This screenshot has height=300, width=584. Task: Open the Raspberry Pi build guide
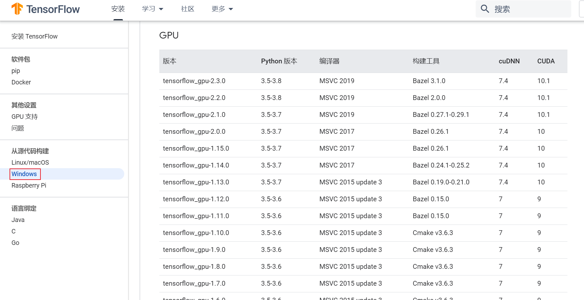(29, 185)
